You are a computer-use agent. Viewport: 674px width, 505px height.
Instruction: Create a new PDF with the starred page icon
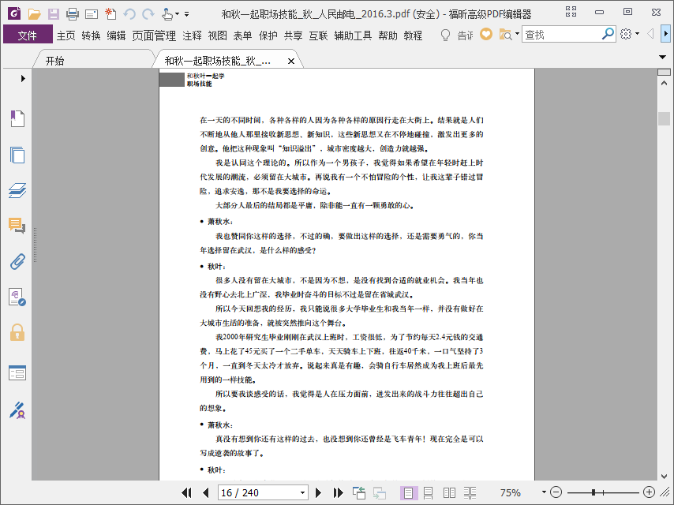pyautogui.click(x=110, y=13)
